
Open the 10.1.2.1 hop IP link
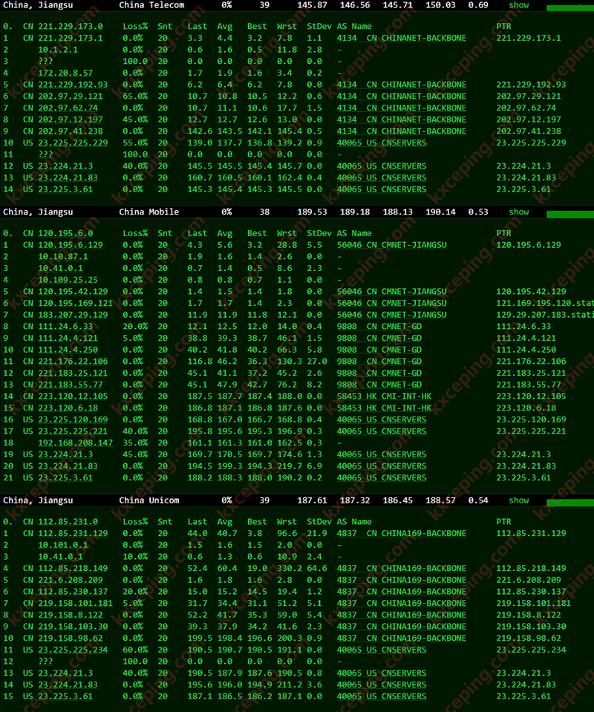(58, 50)
